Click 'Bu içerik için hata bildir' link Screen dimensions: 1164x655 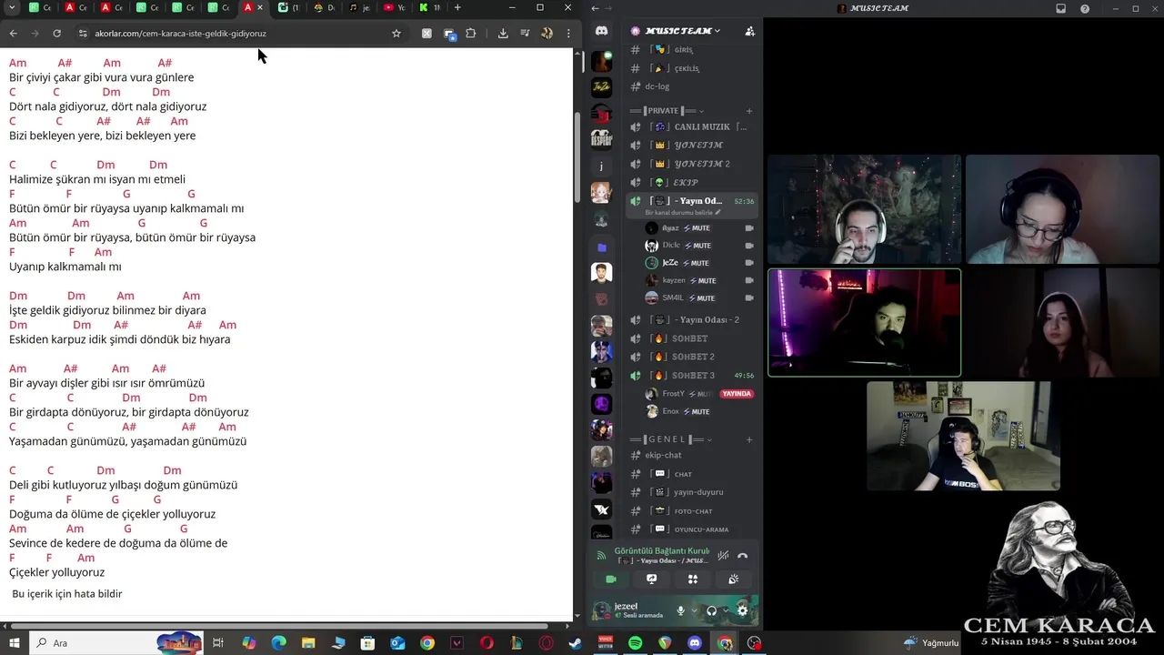67,594
